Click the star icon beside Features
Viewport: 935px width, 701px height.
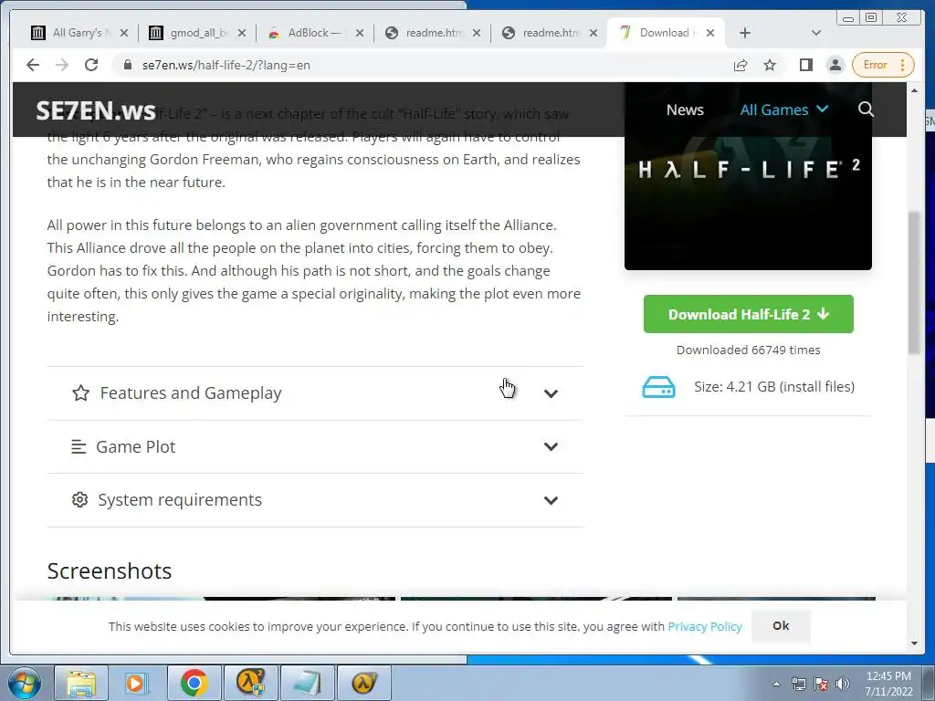coord(80,392)
